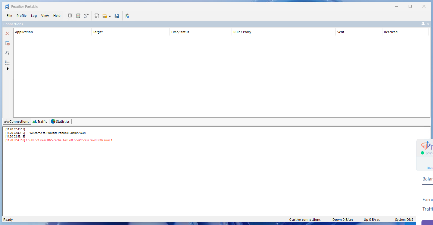This screenshot has width=433, height=225.
Task: Switch to the Statistics tab
Action: [x=60, y=122]
